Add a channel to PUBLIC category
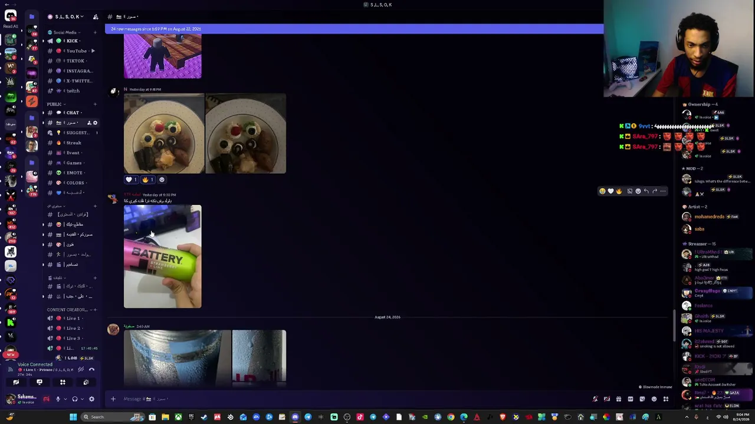 pyautogui.click(x=95, y=104)
